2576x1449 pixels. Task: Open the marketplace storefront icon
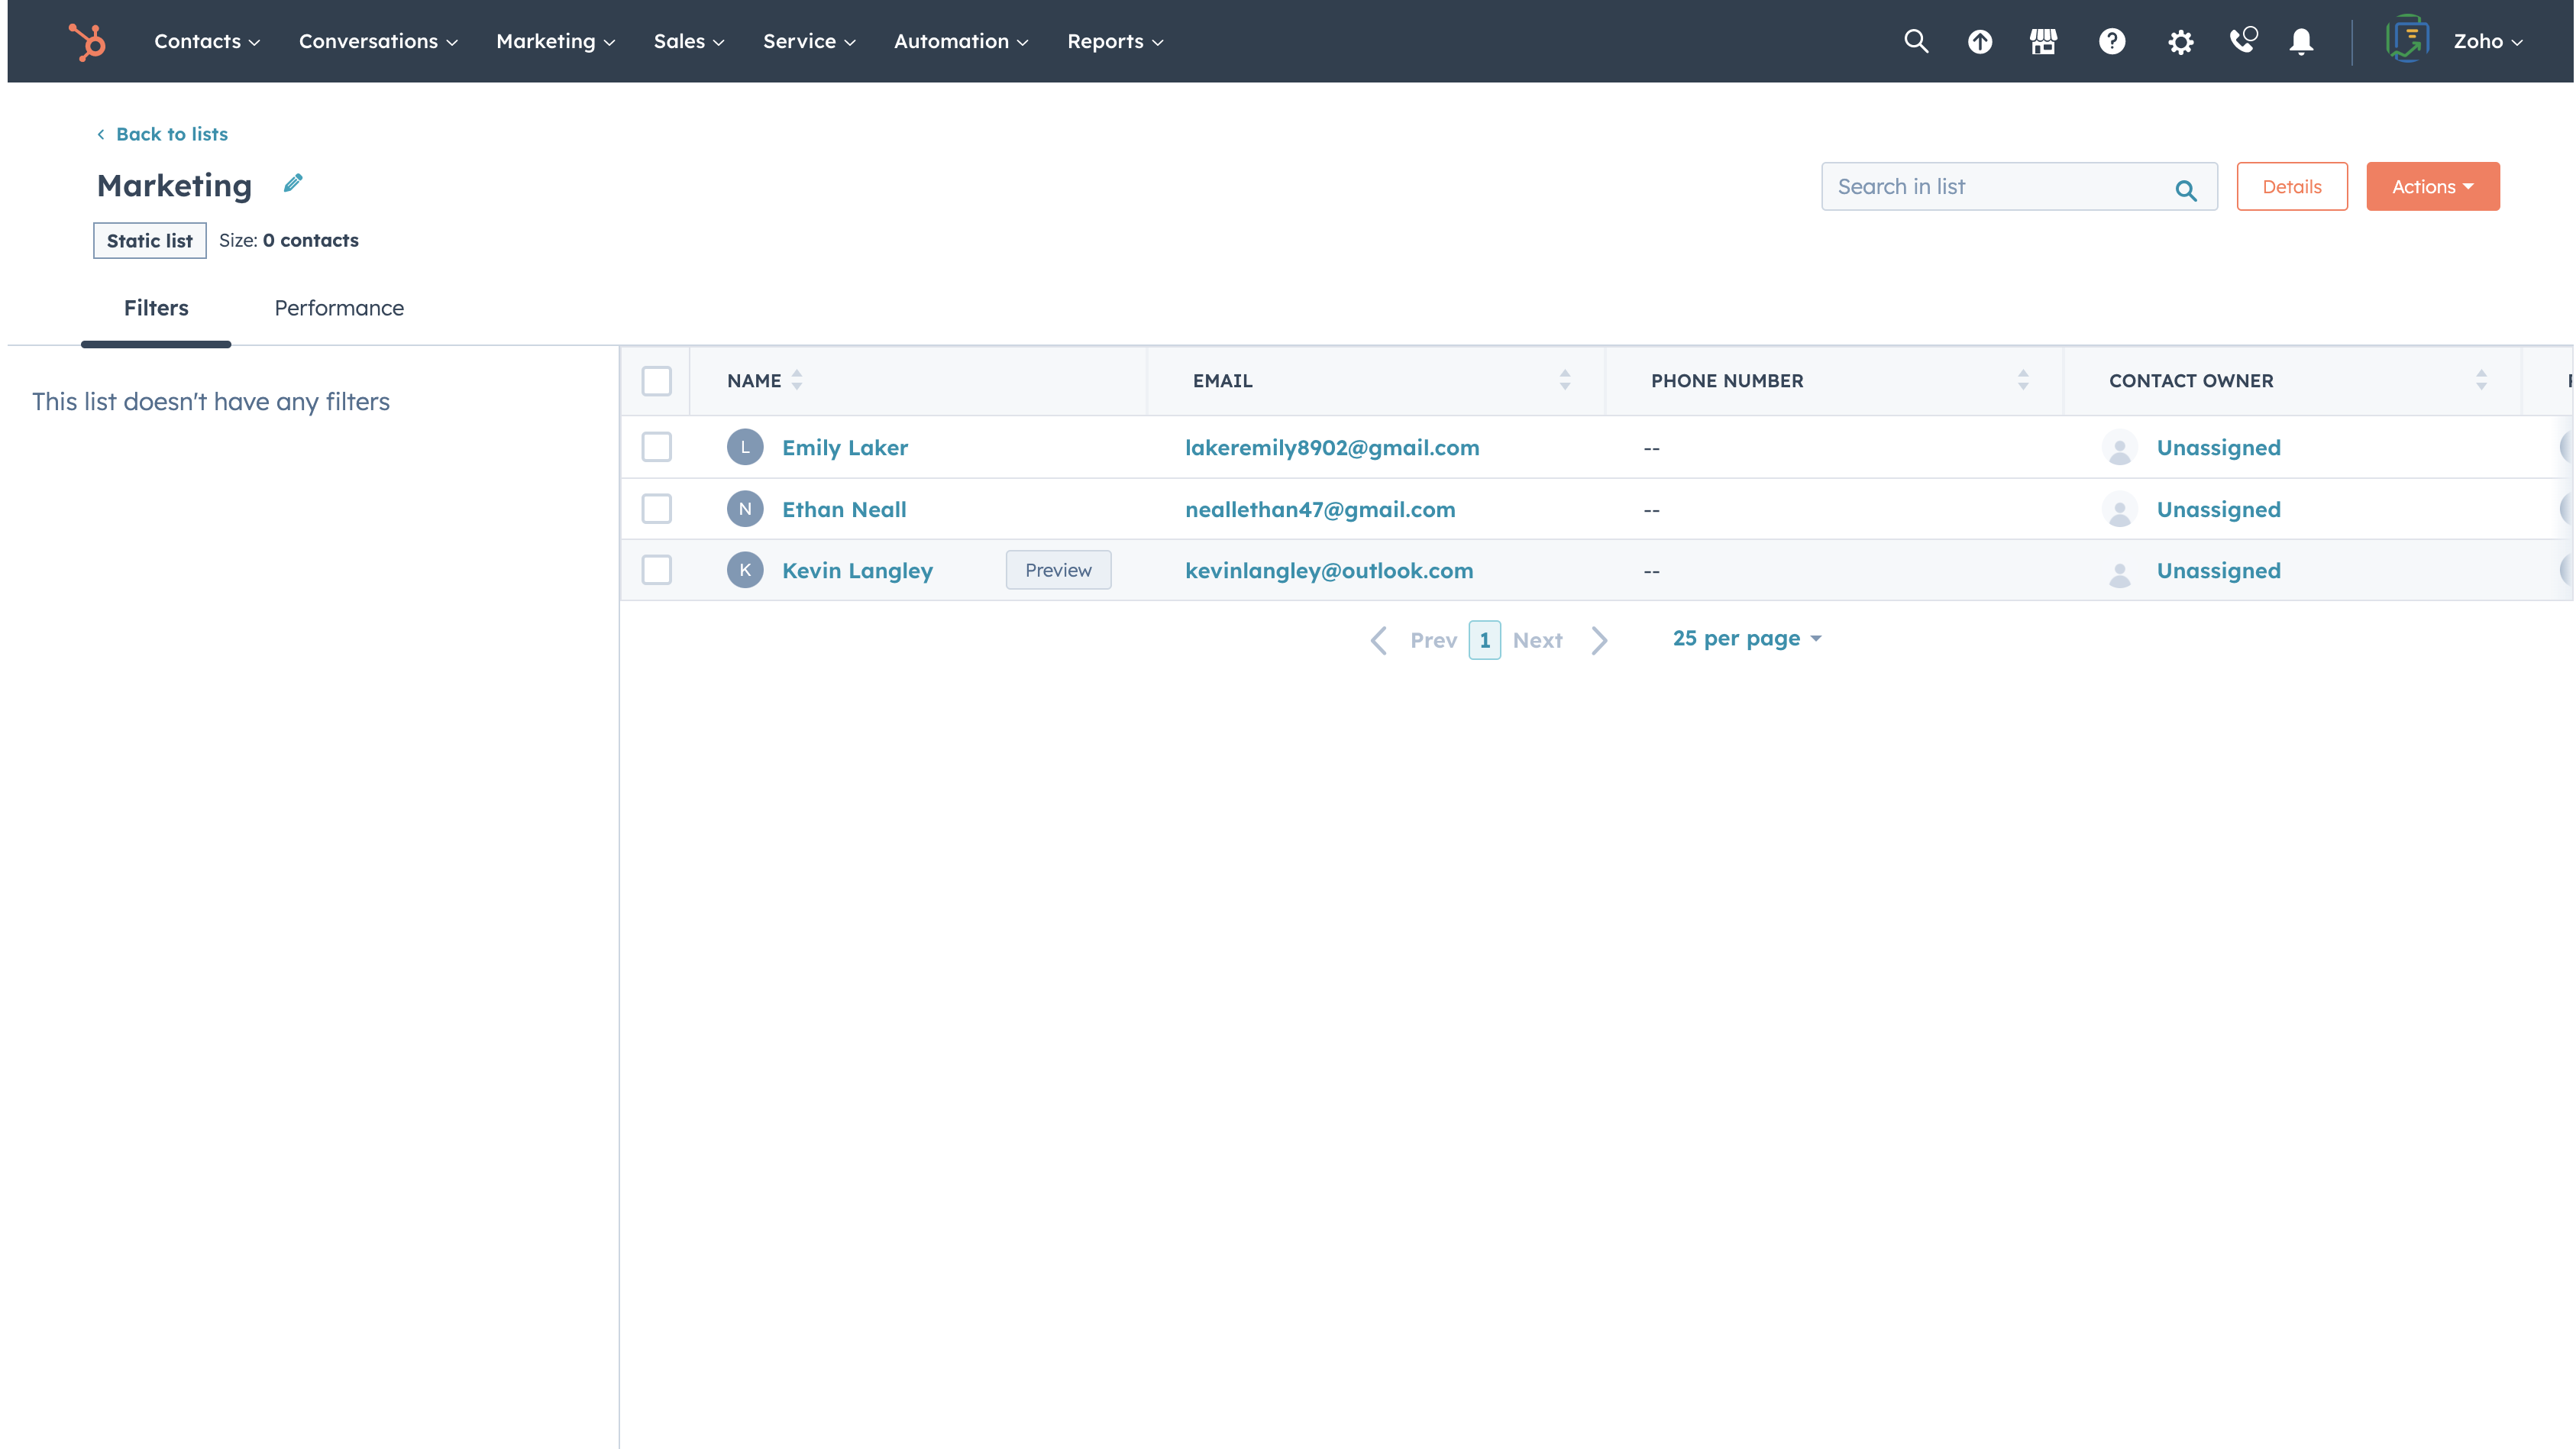(2043, 41)
